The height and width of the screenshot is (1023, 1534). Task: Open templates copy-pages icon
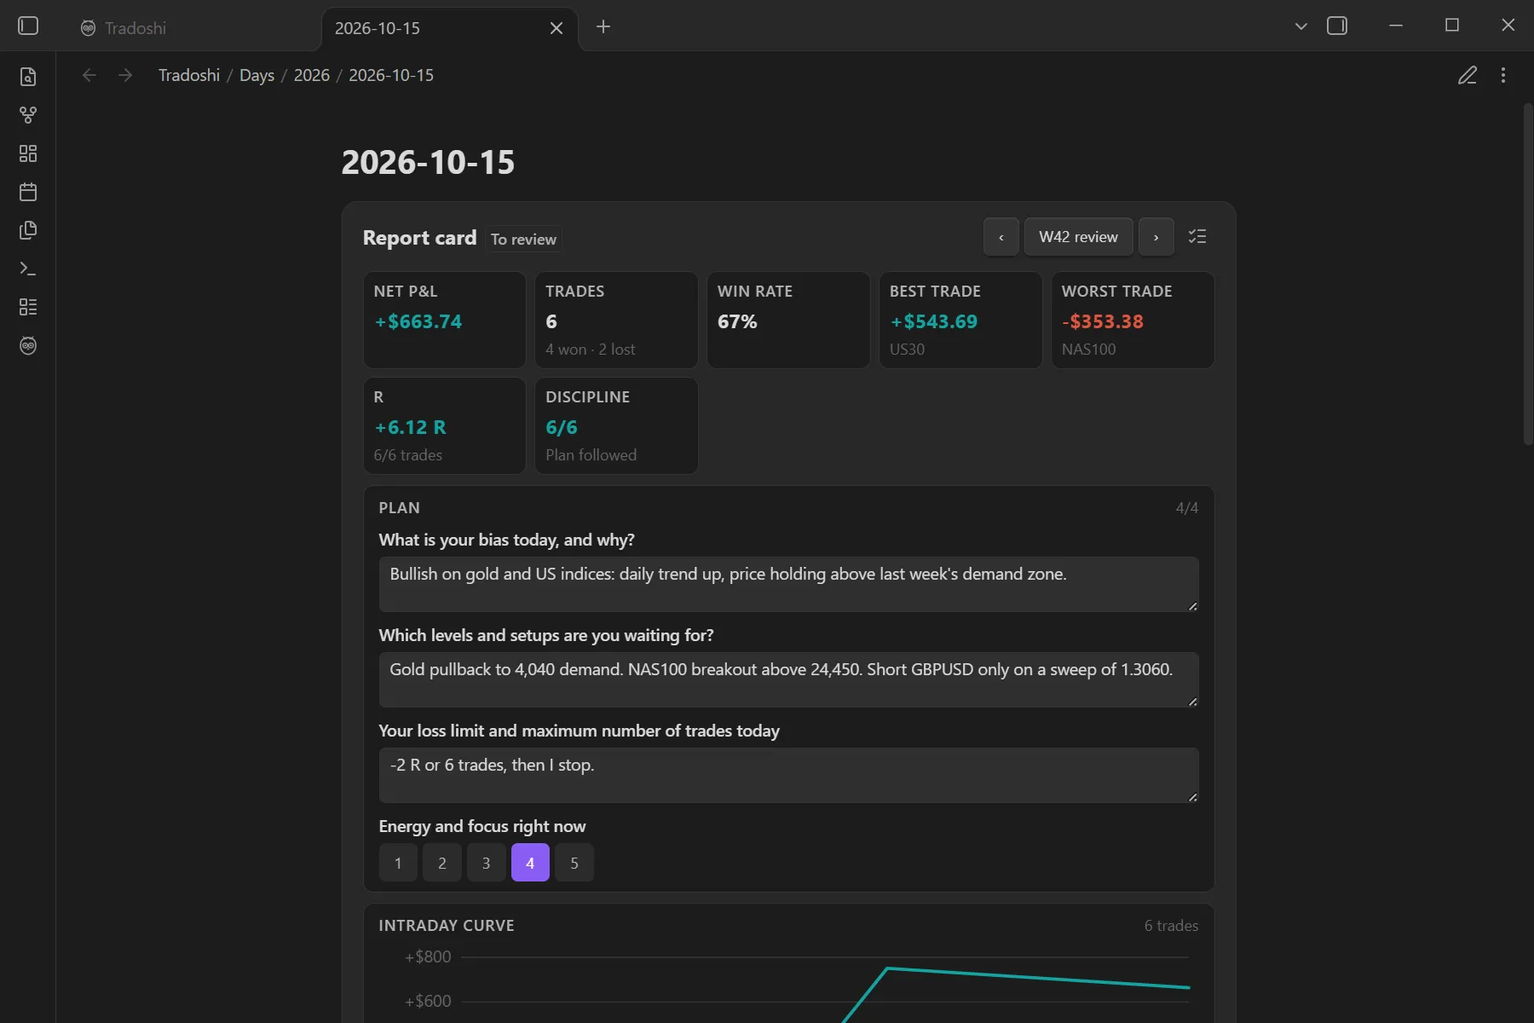click(28, 230)
